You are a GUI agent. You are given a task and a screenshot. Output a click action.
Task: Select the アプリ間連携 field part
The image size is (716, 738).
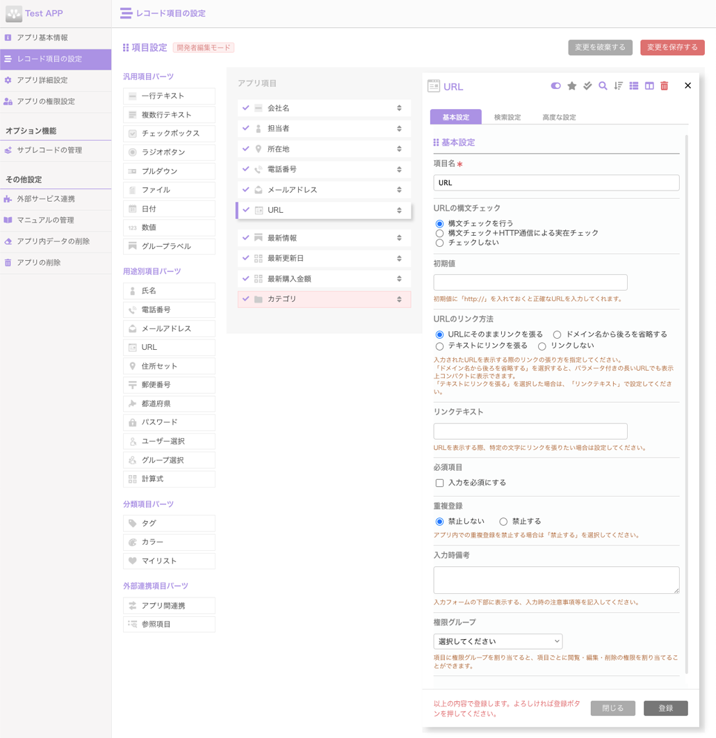coord(169,606)
